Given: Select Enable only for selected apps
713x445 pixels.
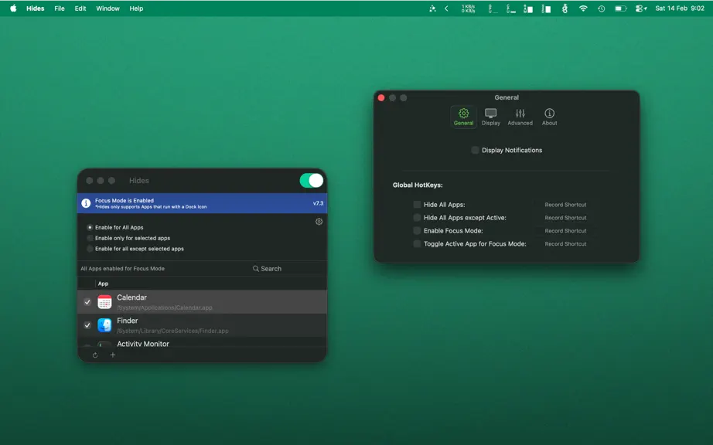Looking at the screenshot, I should pos(90,238).
